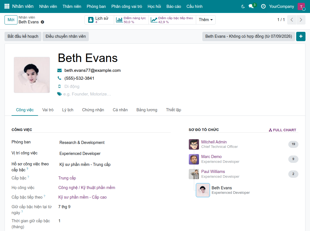
Task: Click gear icon next to Beth Evans
Action: click(x=43, y=22)
